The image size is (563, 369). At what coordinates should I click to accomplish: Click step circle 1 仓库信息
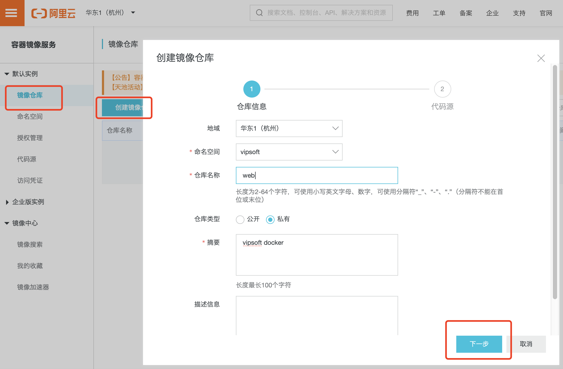[x=251, y=89]
